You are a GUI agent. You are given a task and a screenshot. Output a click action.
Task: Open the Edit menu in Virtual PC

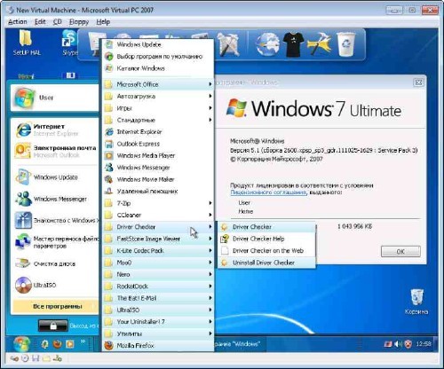tap(40, 22)
